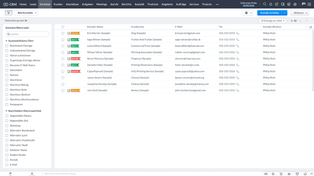
Task: Click the filter funnel icon
Action: tap(9, 13)
